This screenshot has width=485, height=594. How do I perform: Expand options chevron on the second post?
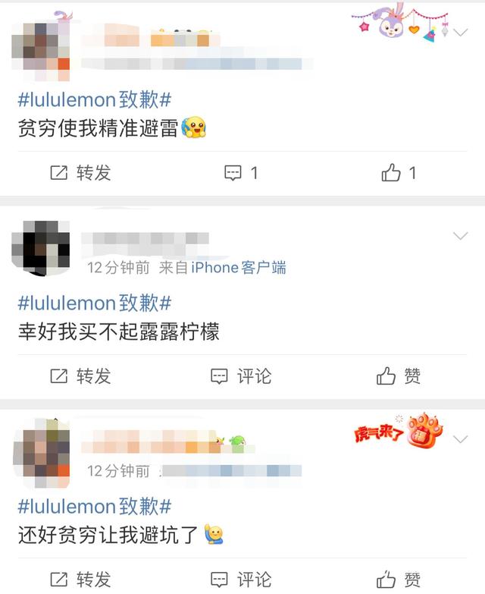point(461,236)
